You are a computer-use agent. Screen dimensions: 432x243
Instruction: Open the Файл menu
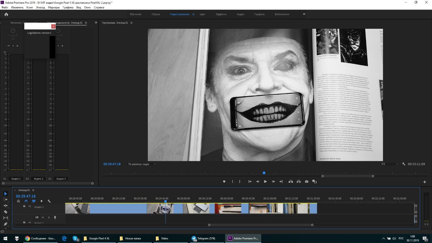pyautogui.click(x=5, y=7)
